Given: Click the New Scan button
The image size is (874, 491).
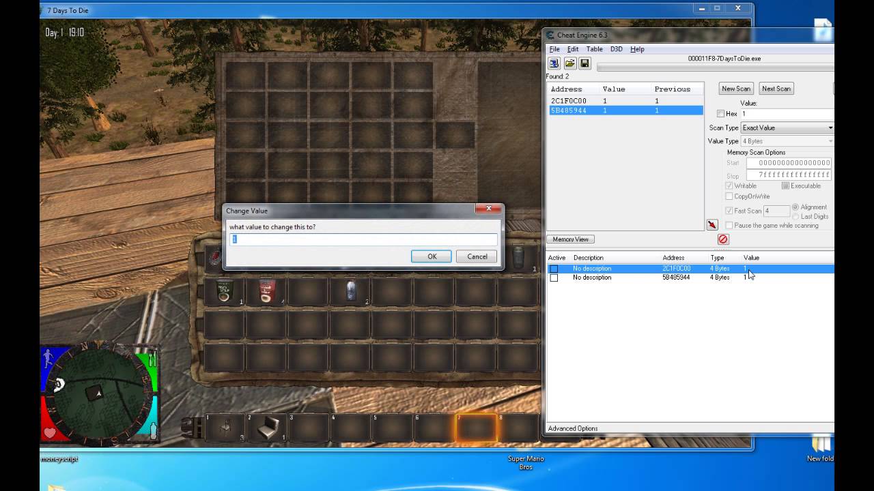Looking at the screenshot, I should pyautogui.click(x=736, y=89).
